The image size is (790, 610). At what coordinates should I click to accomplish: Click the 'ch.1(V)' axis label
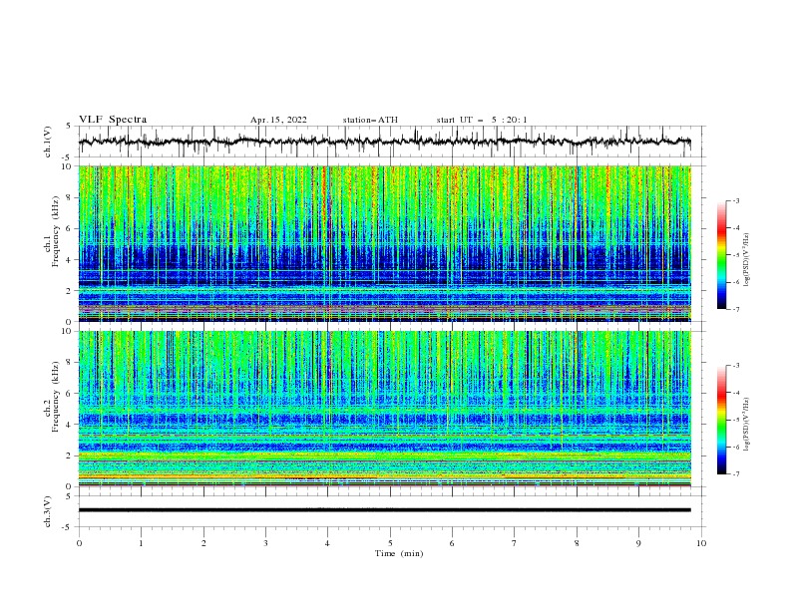coord(48,142)
